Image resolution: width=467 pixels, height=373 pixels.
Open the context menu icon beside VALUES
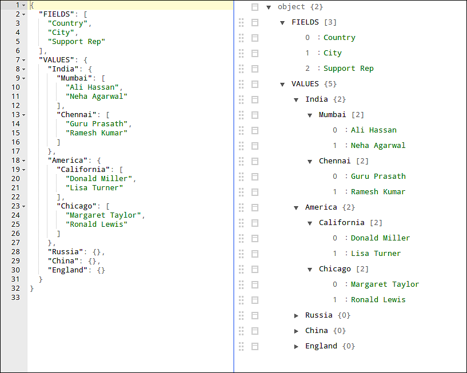[x=254, y=83]
